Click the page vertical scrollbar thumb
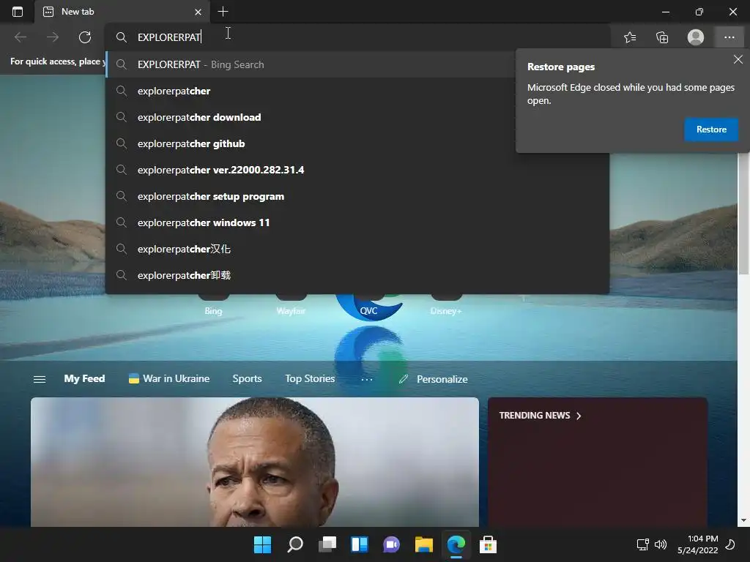 (x=743, y=214)
